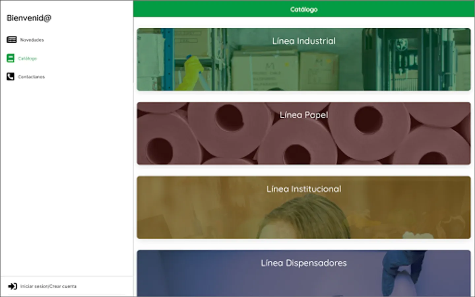Click the pallet jack in Industrial banner

coord(402,60)
